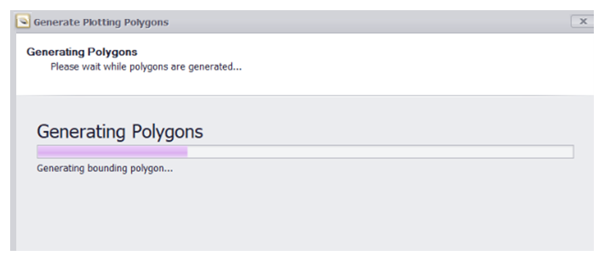
Task: Click the word 'Plotting' in window title
Action: (102, 22)
